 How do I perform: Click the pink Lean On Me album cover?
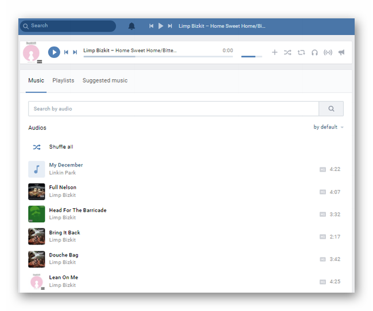pyautogui.click(x=37, y=282)
